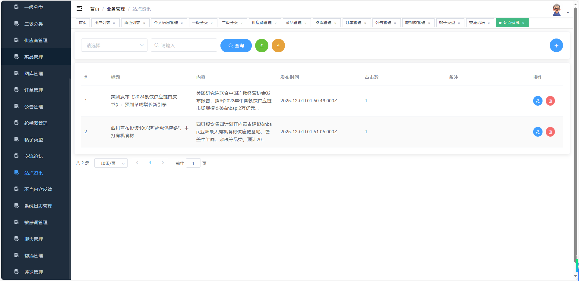
Task: Open 公告管理 from the sidebar
Action: [x=33, y=106]
